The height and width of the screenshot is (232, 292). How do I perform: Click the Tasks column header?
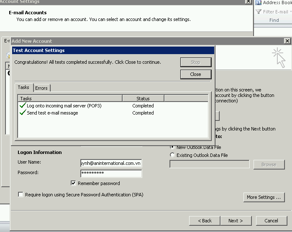[70, 98]
